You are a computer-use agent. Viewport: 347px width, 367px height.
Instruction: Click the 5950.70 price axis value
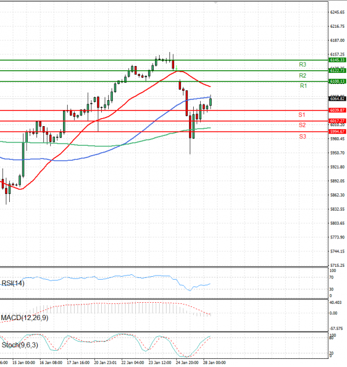coord(337,153)
